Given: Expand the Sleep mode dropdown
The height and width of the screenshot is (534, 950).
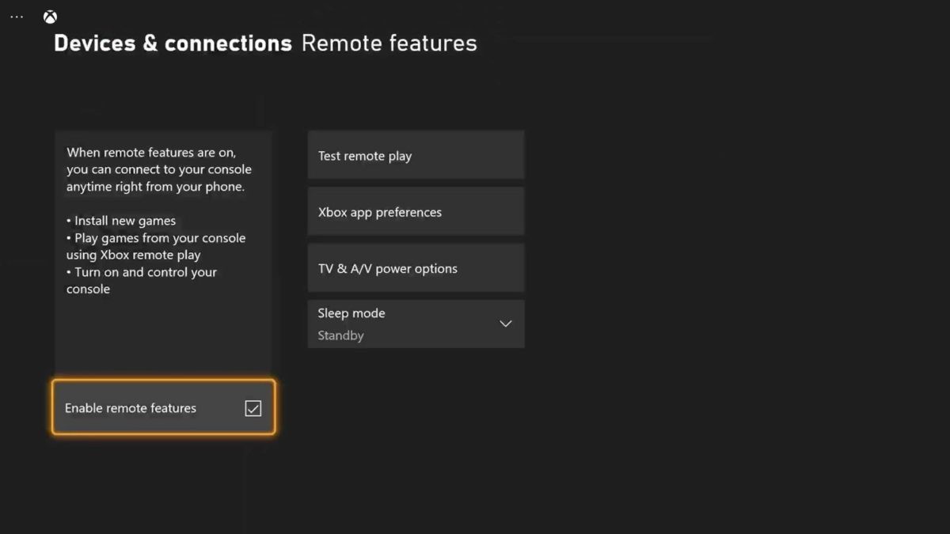Looking at the screenshot, I should tap(416, 324).
